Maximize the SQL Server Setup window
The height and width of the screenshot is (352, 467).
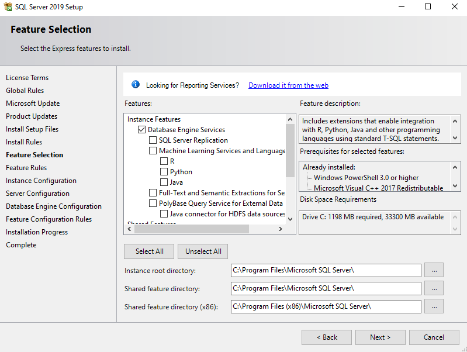[428, 6]
